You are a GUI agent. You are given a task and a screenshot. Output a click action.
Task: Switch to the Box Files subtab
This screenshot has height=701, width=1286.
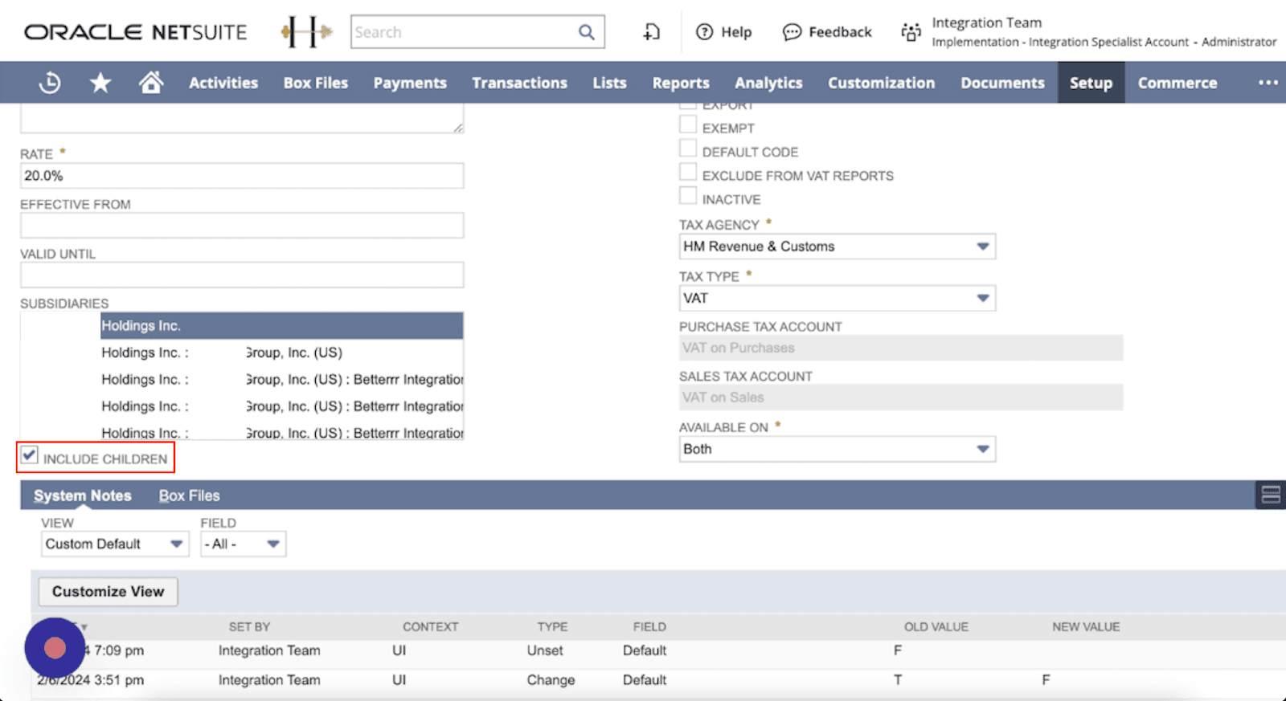tap(189, 496)
